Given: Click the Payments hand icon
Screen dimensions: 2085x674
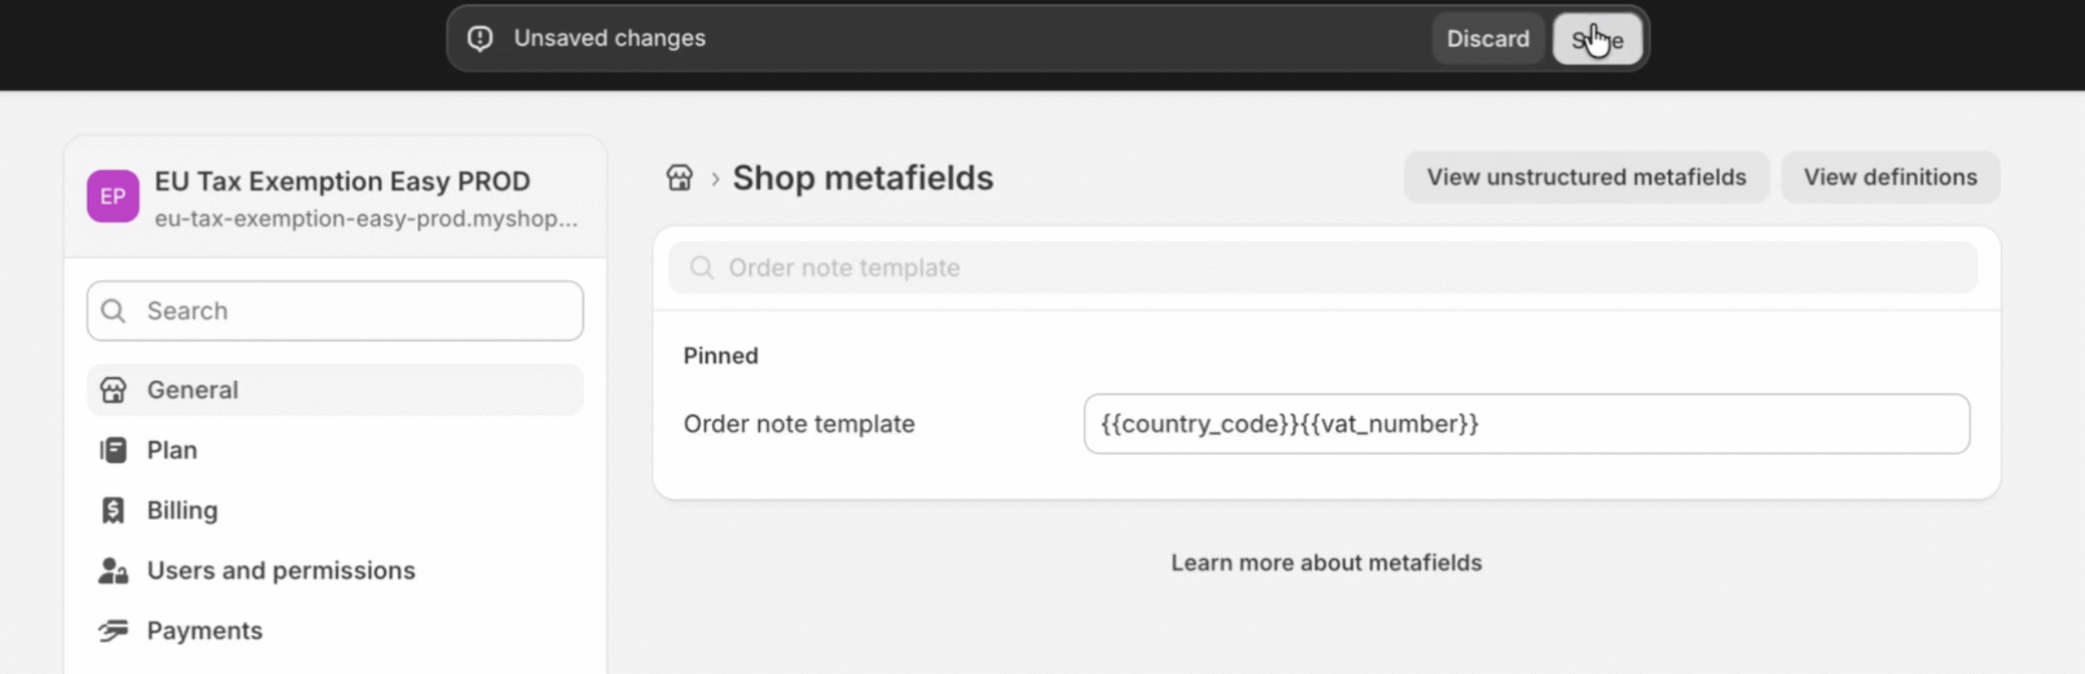Looking at the screenshot, I should click(113, 631).
